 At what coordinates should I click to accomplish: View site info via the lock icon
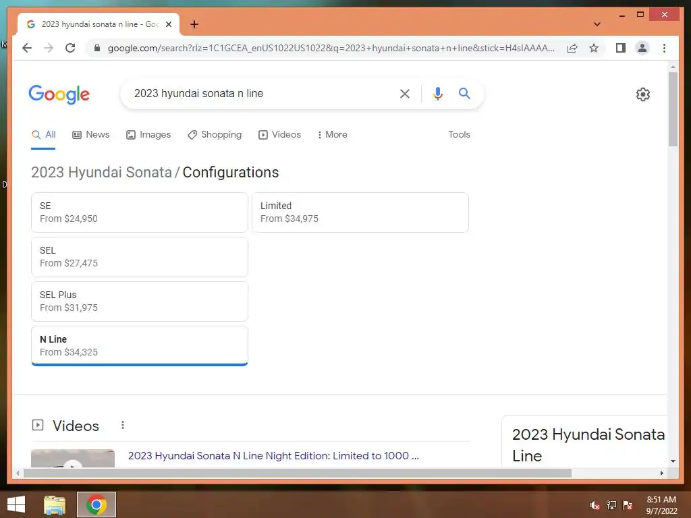click(x=97, y=48)
